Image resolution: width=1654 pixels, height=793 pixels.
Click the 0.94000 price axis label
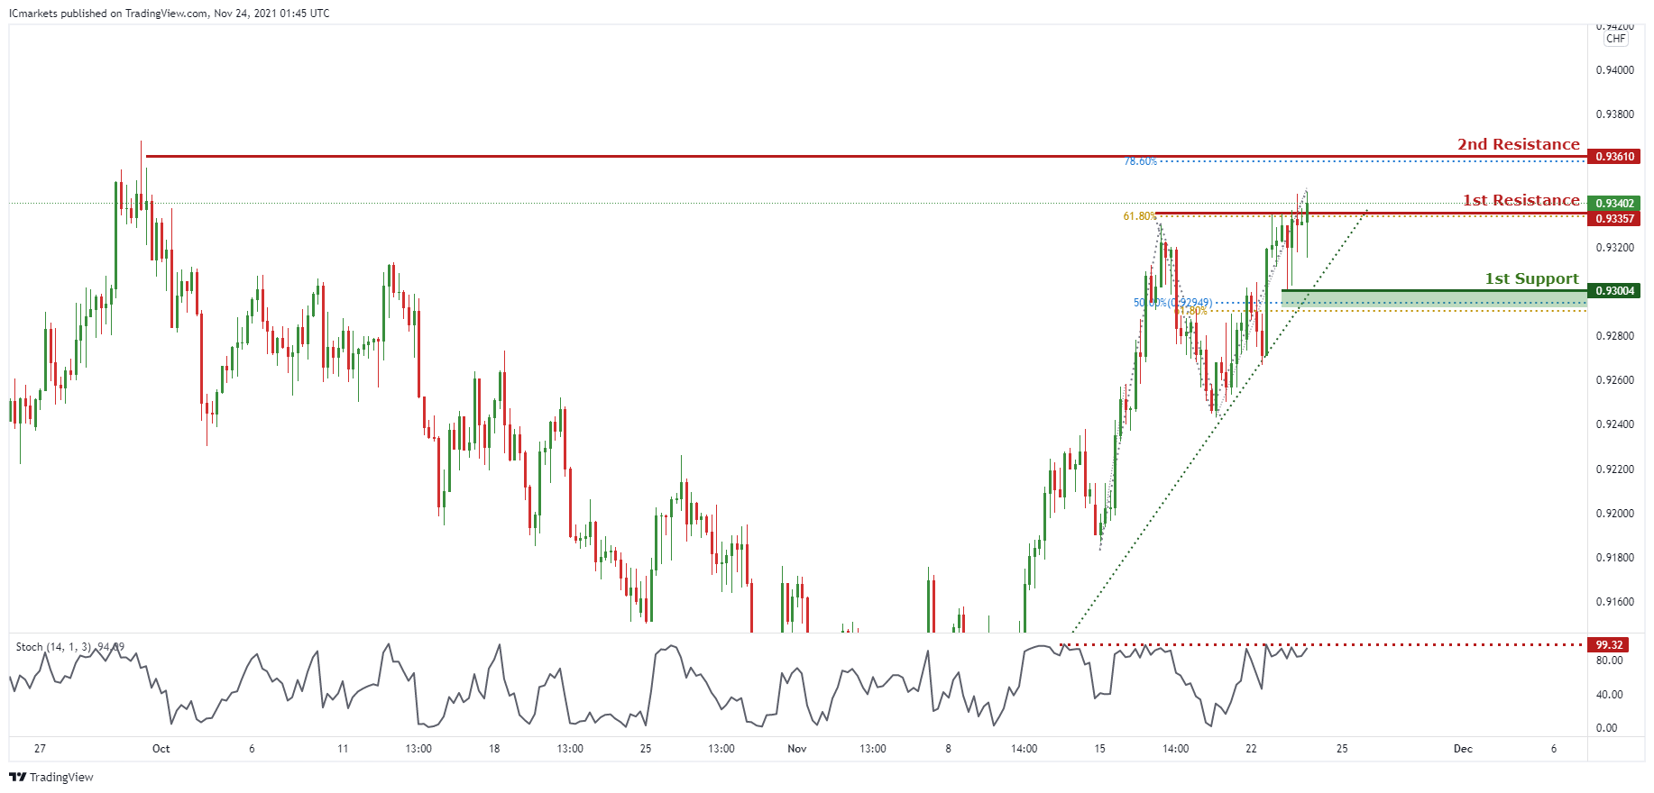click(x=1614, y=70)
